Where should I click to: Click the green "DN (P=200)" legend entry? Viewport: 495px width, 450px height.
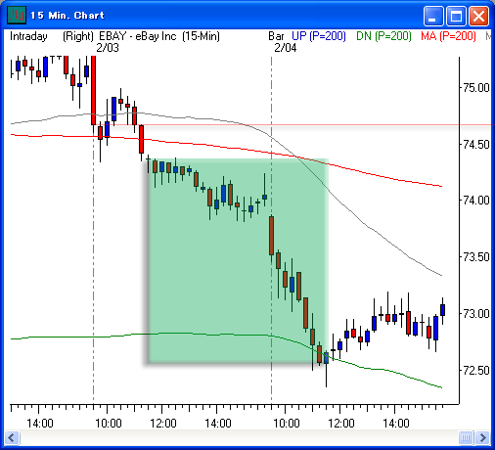[383, 36]
